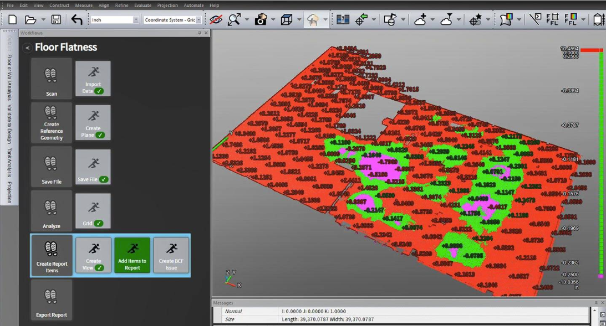Click the Analyze footsteps step
This screenshot has height=326, width=606.
tap(52, 211)
